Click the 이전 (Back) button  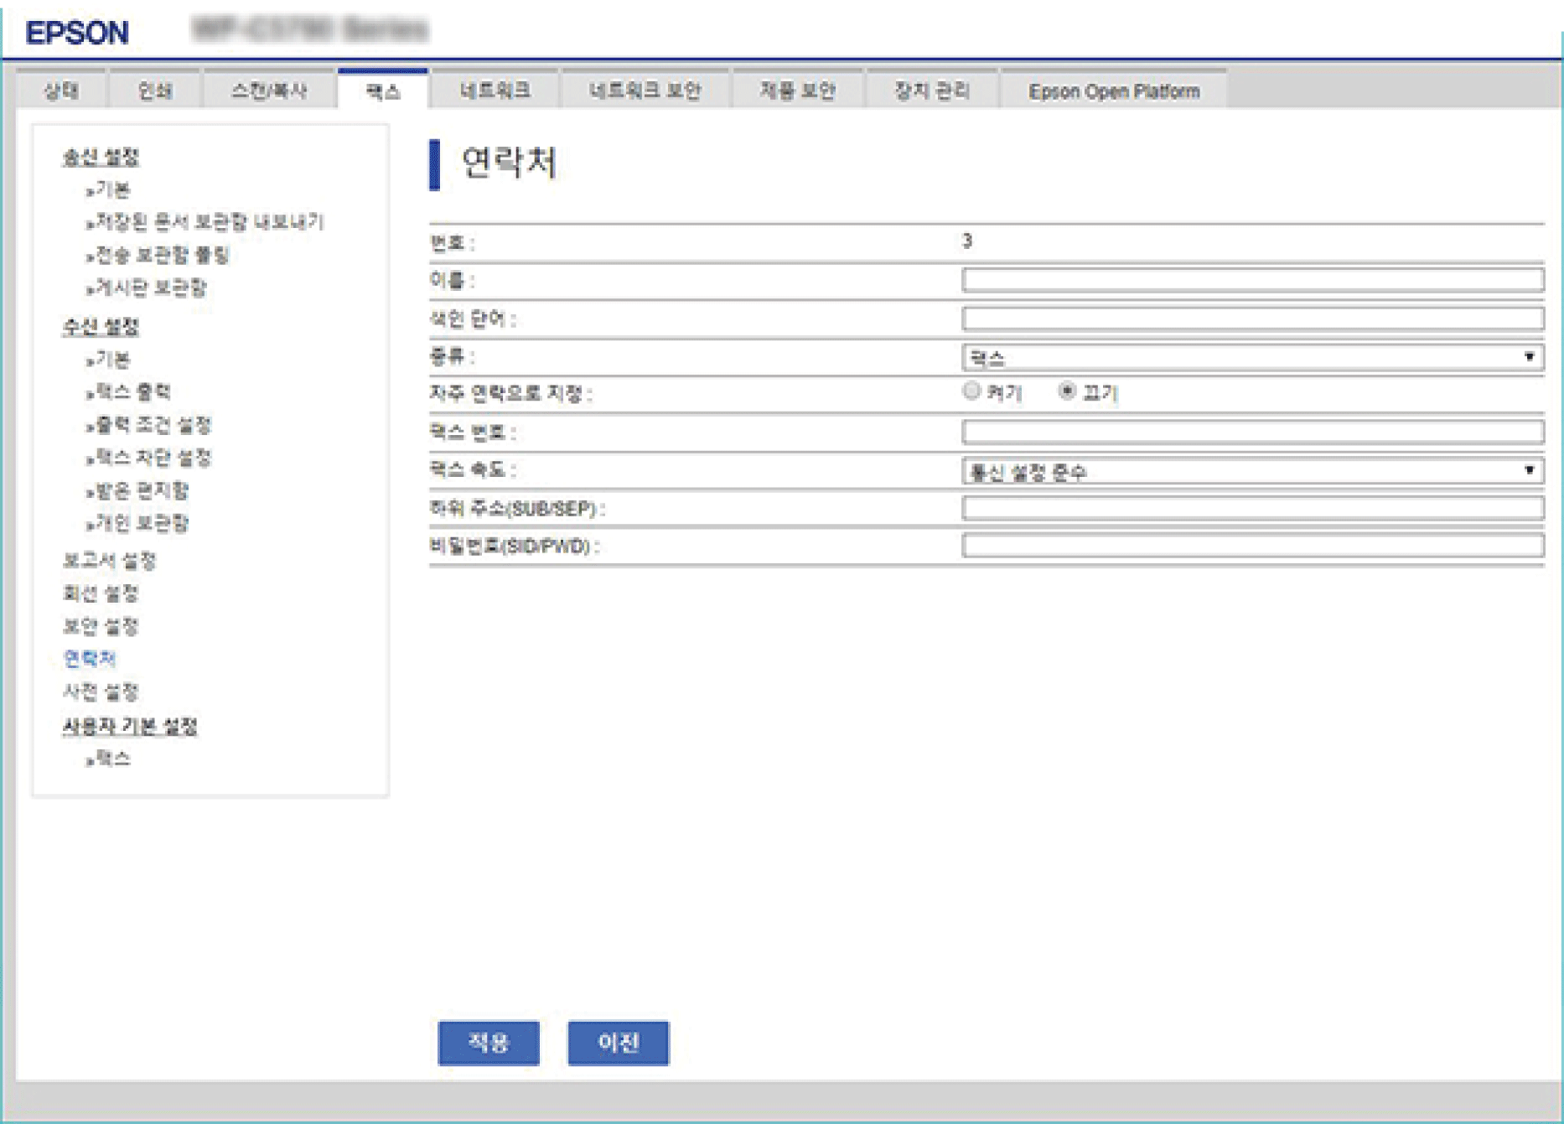coord(619,1043)
